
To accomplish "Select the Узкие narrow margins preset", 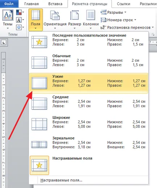I will 89,83.
